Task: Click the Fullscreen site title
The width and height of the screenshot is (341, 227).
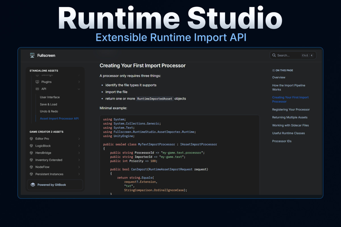Action: pos(46,56)
